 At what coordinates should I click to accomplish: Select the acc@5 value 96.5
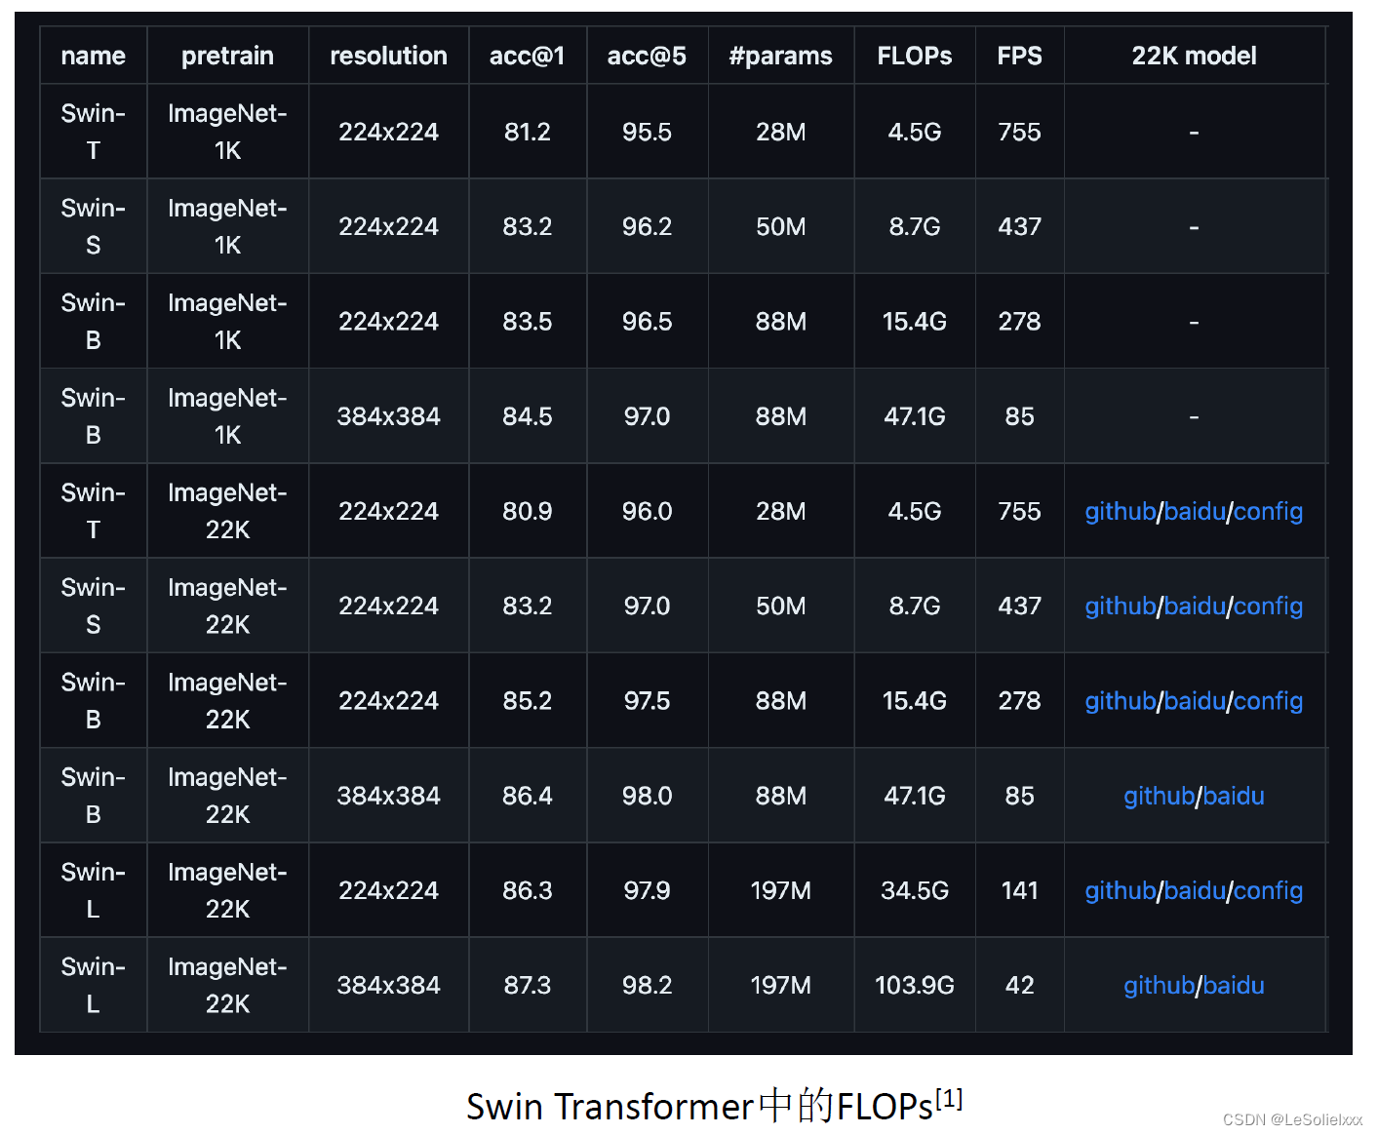(x=647, y=321)
